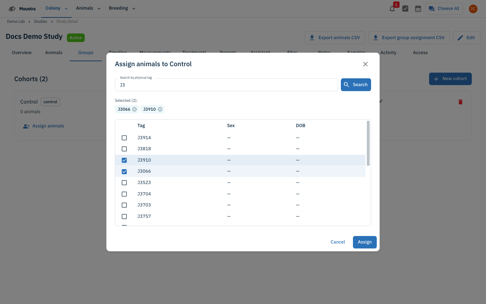
Task: Click Export animals CSV button
Action: coord(335,38)
